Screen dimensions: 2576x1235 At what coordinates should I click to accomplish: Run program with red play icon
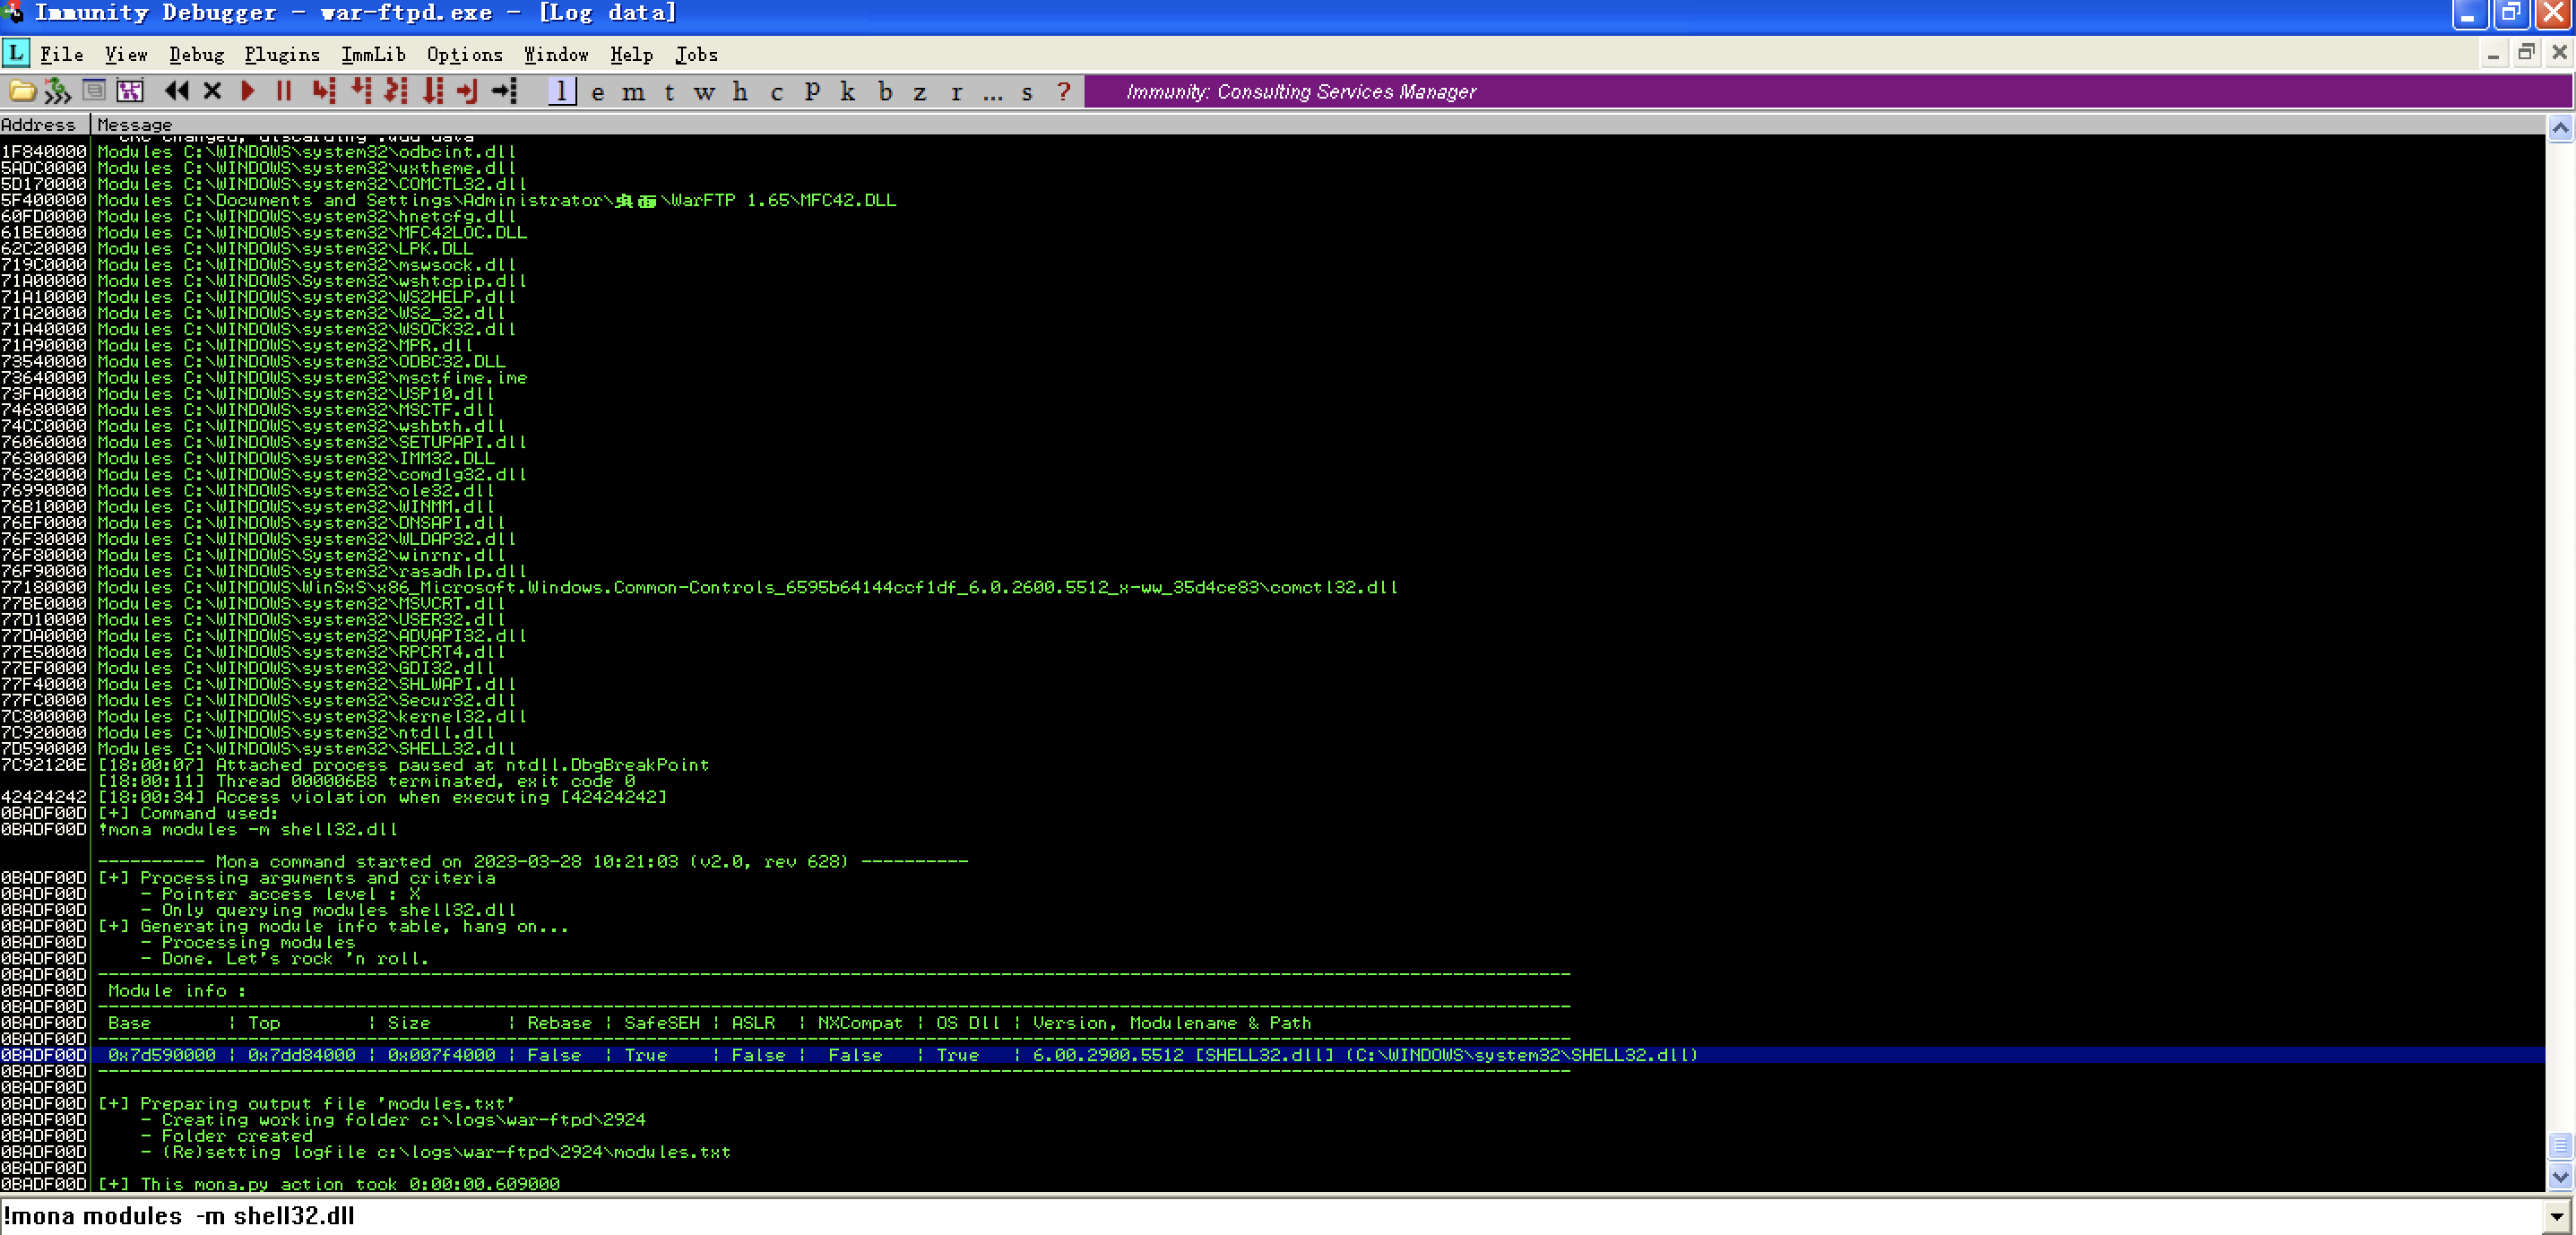(248, 91)
